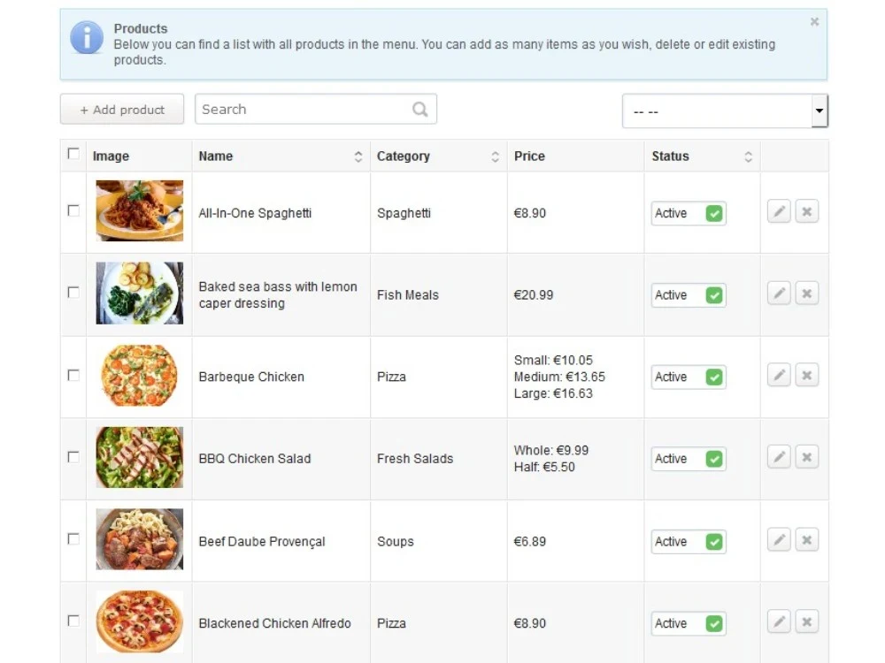Viewport: 885px width, 663px height.
Task: Check the select-all box in the header
Action: click(74, 153)
